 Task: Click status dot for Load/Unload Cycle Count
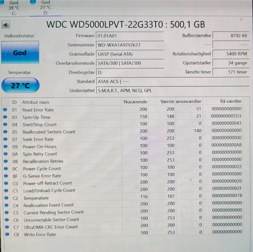click(6, 191)
